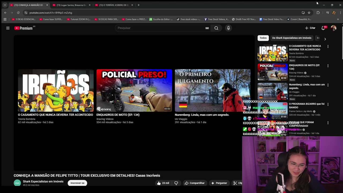
Task: Open Distill: Free HD Stock bookmark
Action: 244,19
